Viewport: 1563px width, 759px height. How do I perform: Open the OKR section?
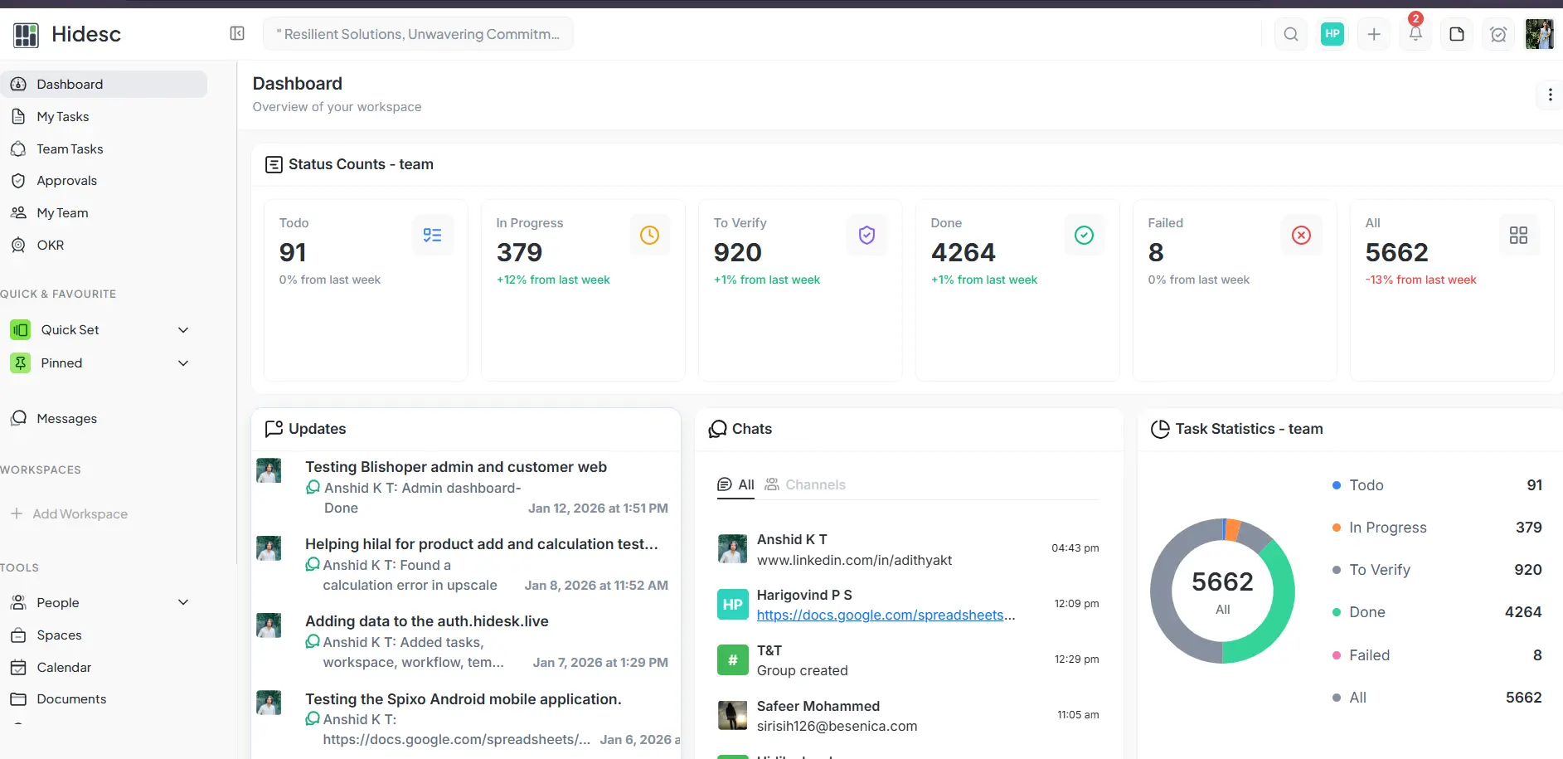click(51, 245)
